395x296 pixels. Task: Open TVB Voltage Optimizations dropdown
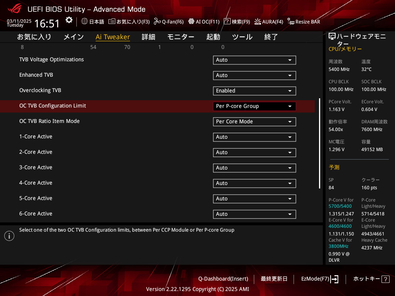[255, 60]
